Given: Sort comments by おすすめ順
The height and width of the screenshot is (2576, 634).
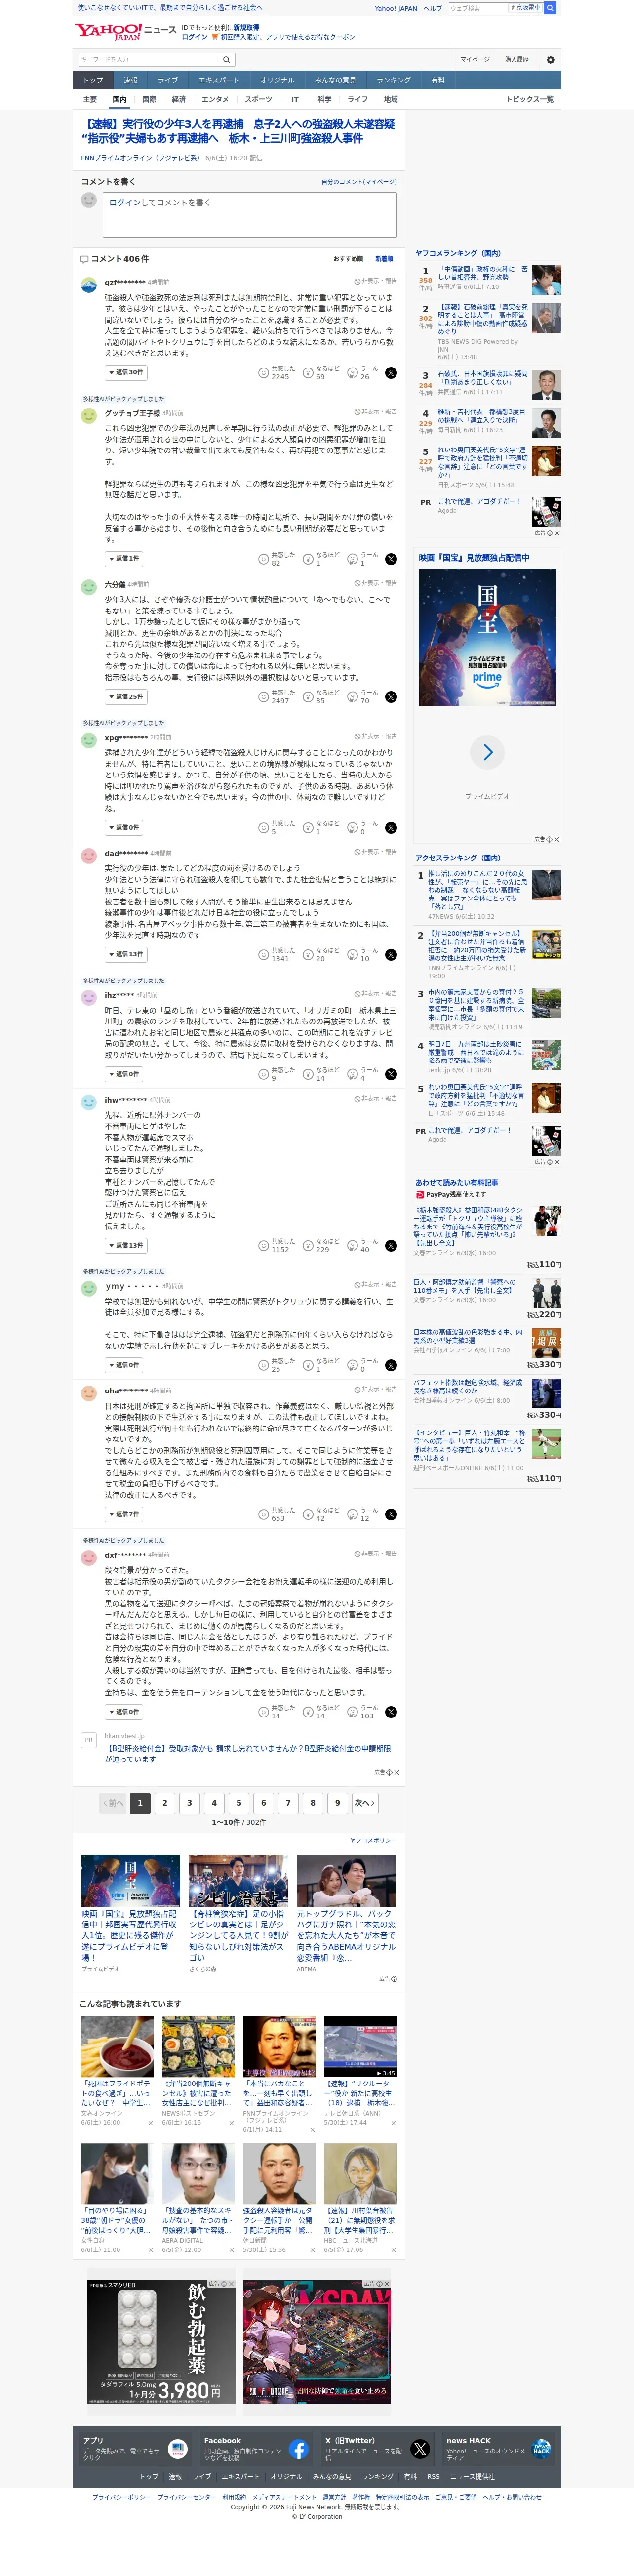Looking at the screenshot, I should click(348, 259).
